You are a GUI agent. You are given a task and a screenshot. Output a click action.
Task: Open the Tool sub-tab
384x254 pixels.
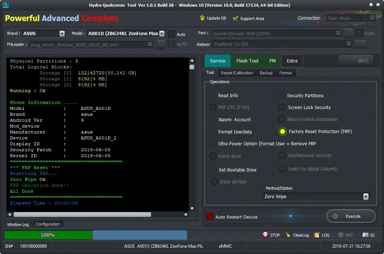click(x=210, y=72)
